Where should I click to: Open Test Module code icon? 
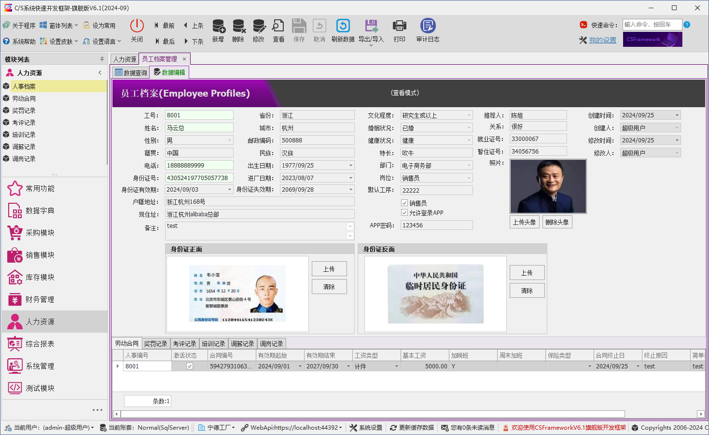click(x=15, y=388)
